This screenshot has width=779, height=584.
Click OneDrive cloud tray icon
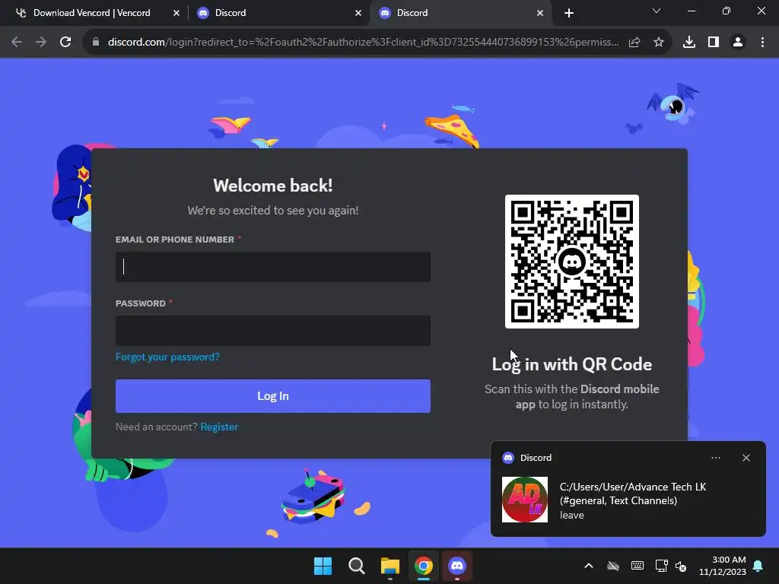613,566
